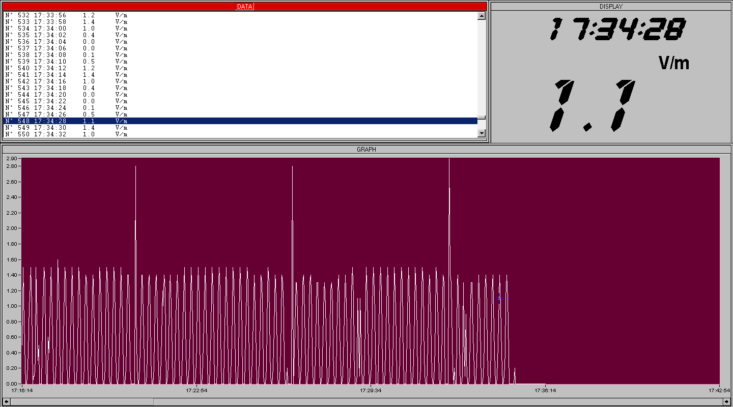
Task: Select row N° 540 17:34:12
Action: point(240,68)
